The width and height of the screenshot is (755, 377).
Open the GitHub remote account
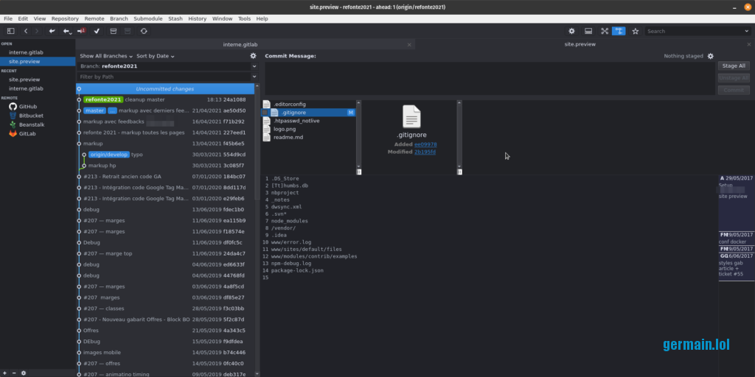point(27,107)
